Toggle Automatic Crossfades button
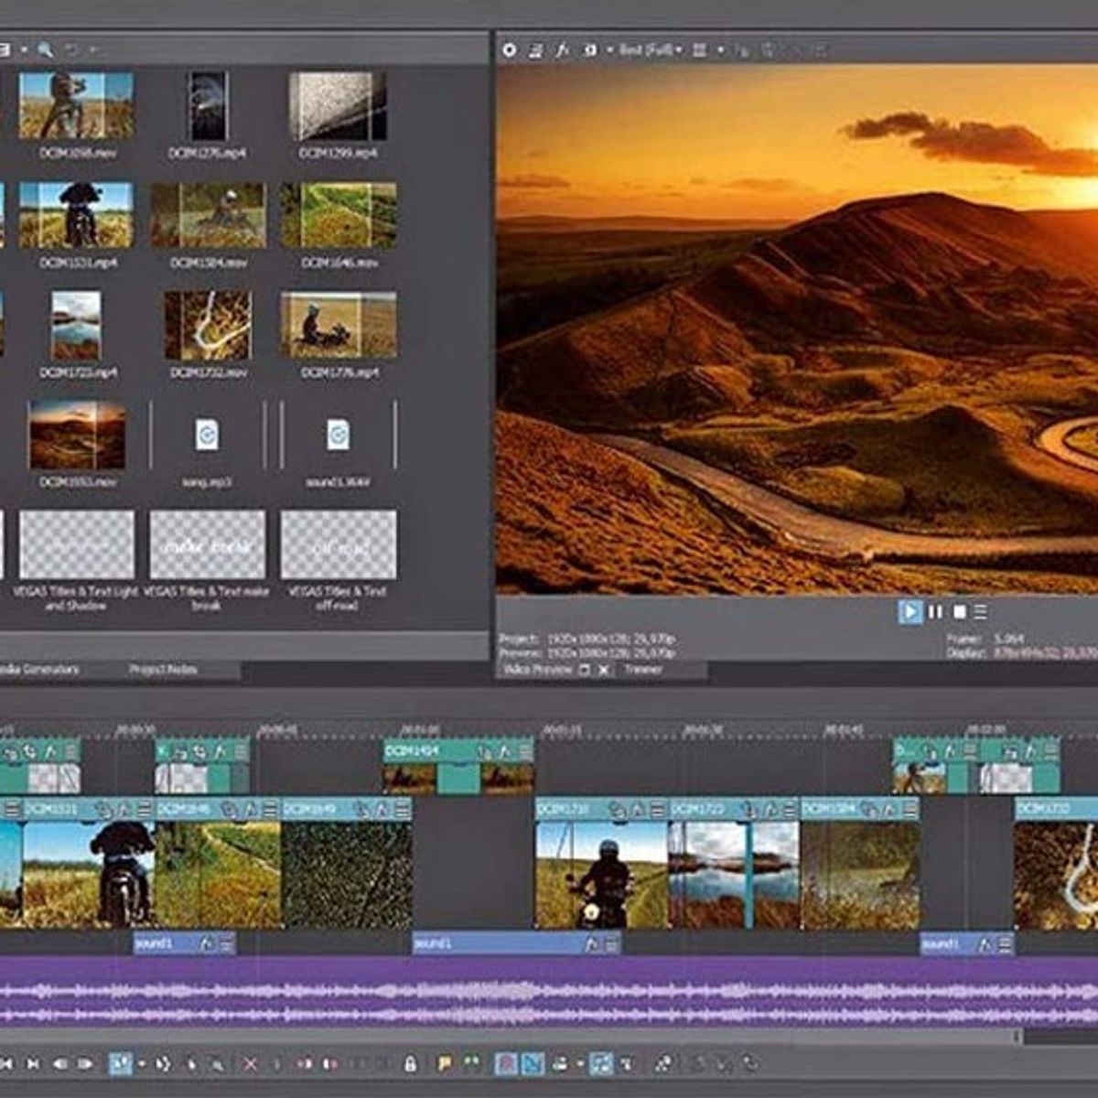1098x1098 pixels. click(x=533, y=1063)
